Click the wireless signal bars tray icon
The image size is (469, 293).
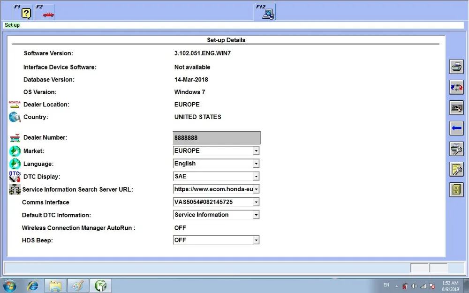click(423, 286)
